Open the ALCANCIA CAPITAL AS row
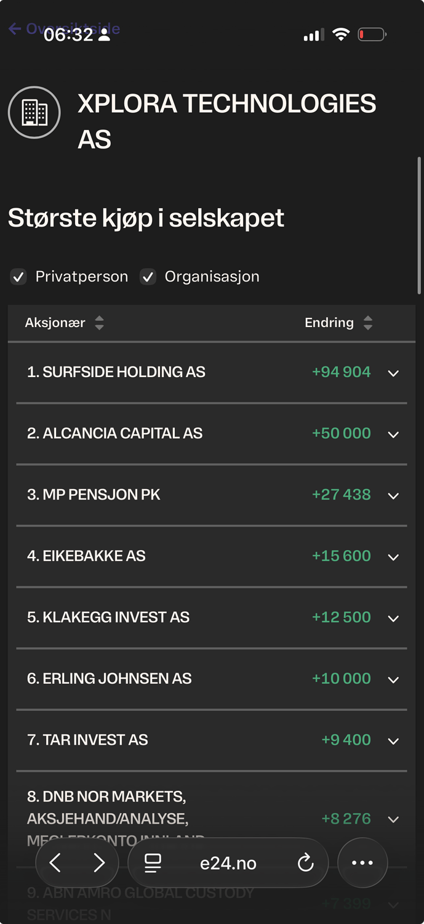Viewport: 424px width, 924px height. [212, 434]
